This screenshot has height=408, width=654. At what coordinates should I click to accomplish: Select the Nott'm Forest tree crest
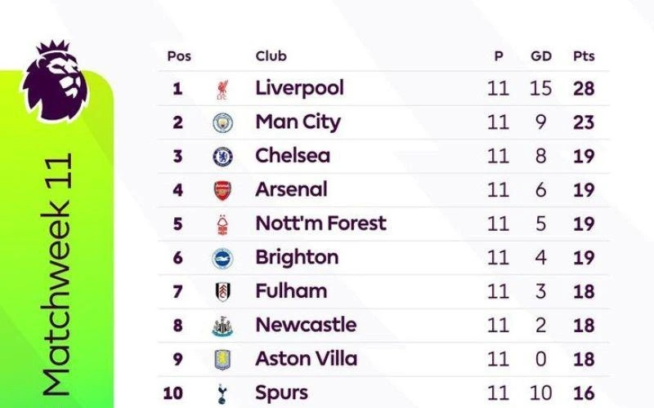click(x=222, y=225)
